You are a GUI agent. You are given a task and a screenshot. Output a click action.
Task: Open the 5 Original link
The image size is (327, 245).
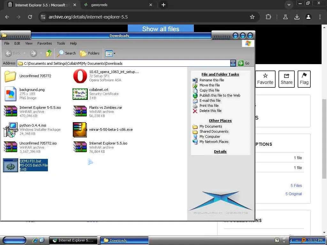point(293,194)
